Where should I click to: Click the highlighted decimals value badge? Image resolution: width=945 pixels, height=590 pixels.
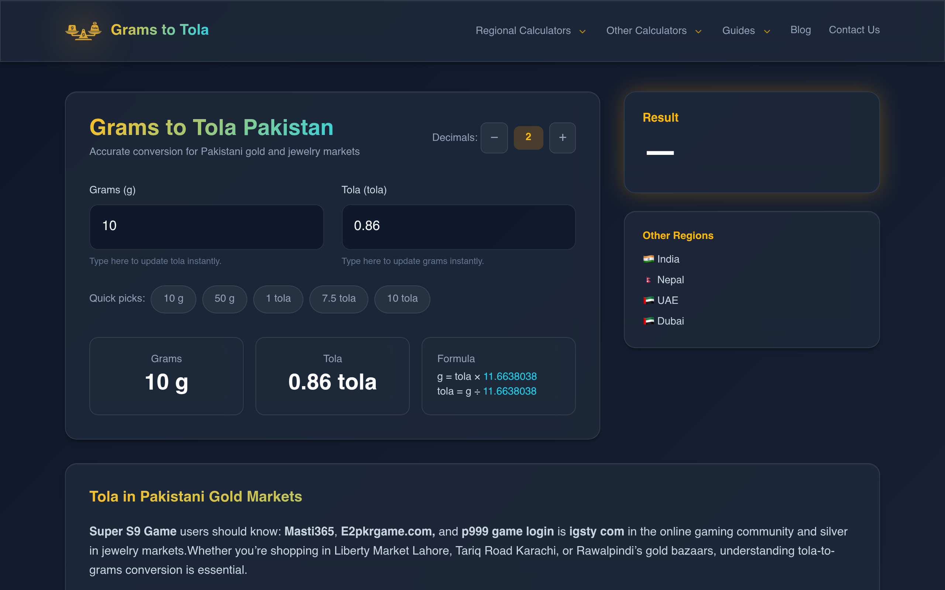(528, 138)
